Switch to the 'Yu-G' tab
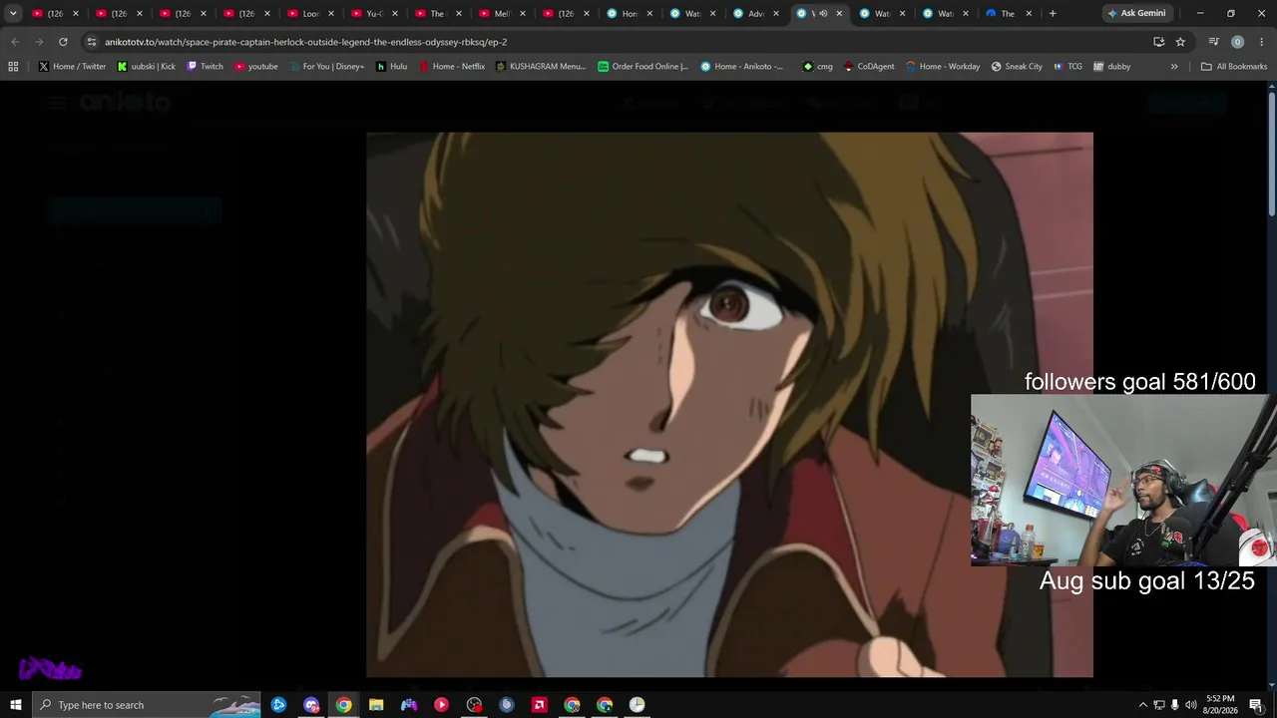The image size is (1277, 718). point(374,13)
